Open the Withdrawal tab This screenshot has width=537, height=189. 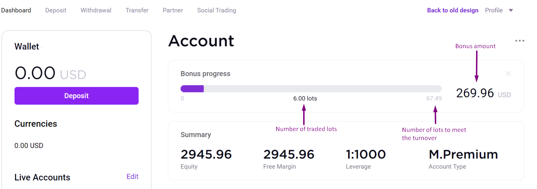96,10
